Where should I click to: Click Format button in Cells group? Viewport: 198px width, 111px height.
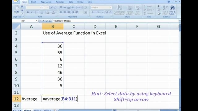(149, 14)
